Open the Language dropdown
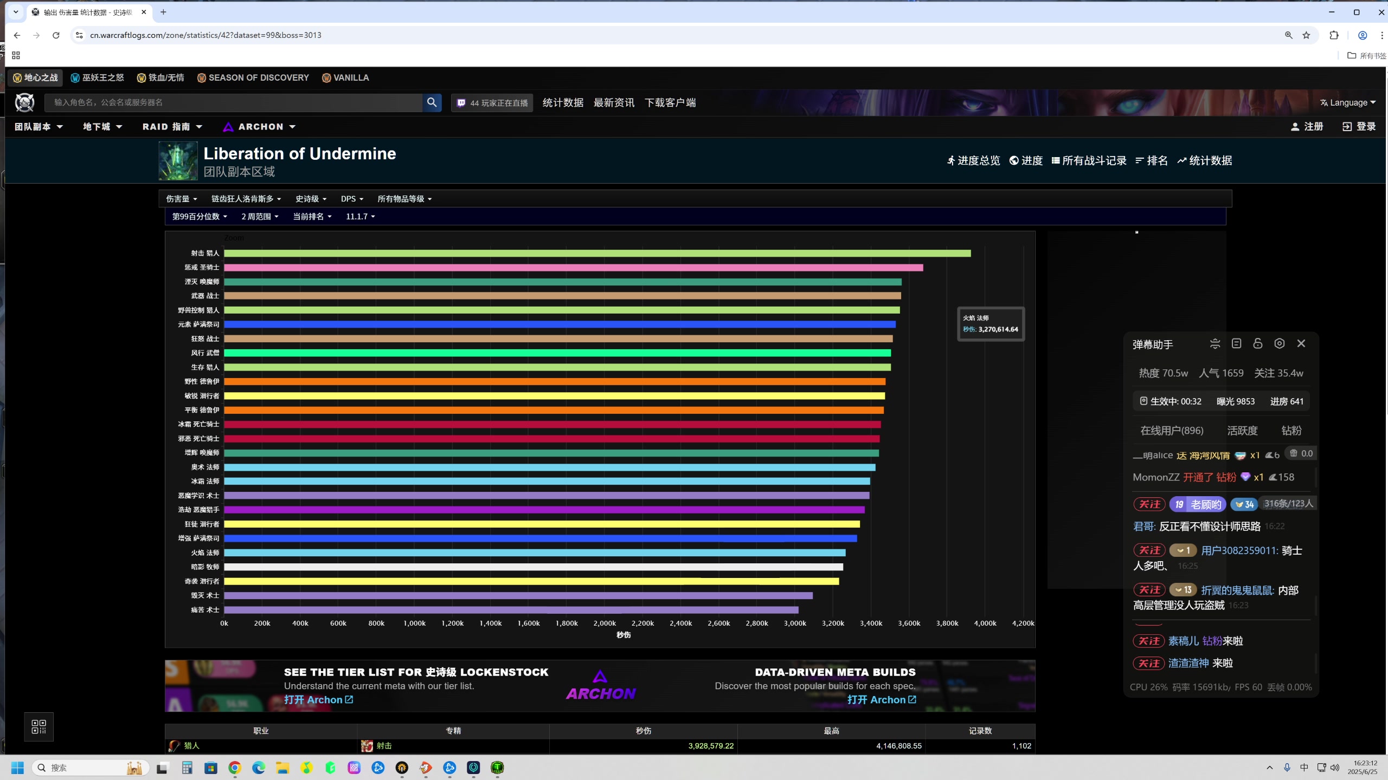Screen dimensions: 1388x780 (x=1348, y=102)
